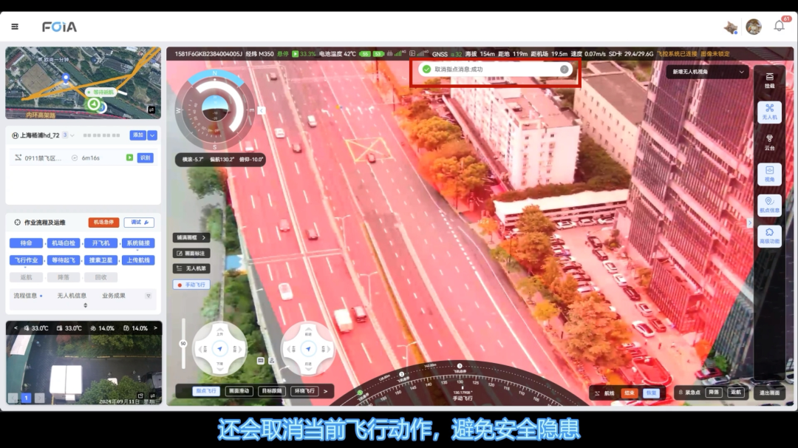Select the 无人机 drone icon in right sidebar
Image resolution: width=798 pixels, height=448 pixels.
pyautogui.click(x=769, y=112)
